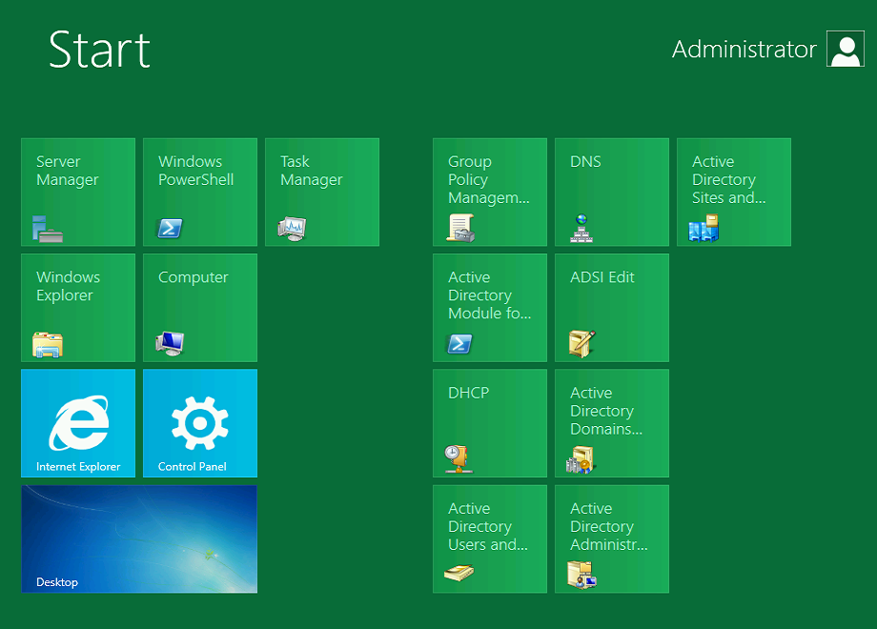Click the Administrator user avatar picture
This screenshot has height=629, width=877.
click(x=846, y=50)
